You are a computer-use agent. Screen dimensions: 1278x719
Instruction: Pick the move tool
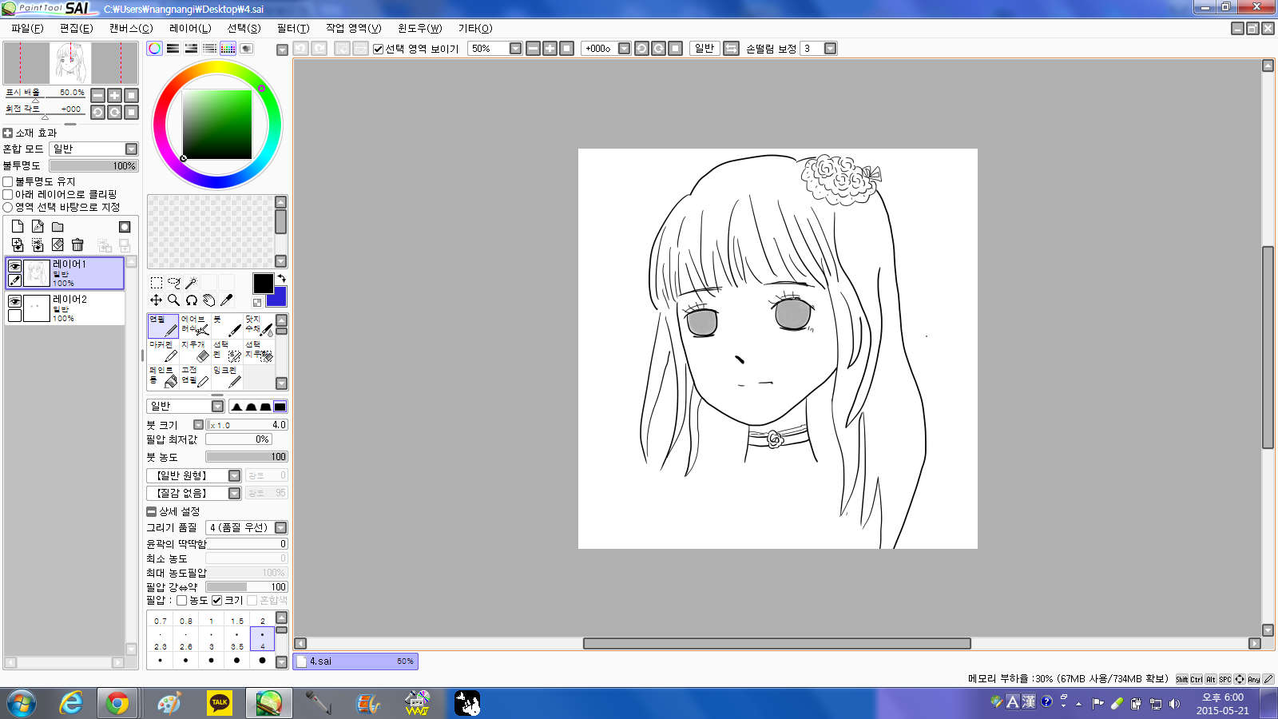157,300
